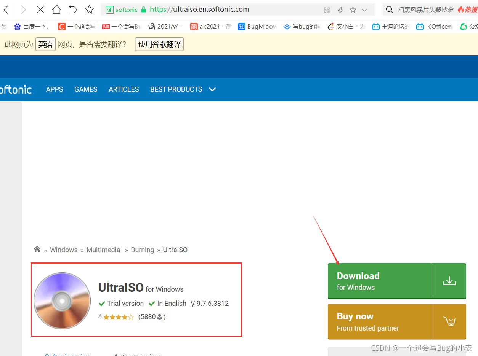Click the softonic certificate badge in address bar
The height and width of the screenshot is (356, 478).
(121, 10)
